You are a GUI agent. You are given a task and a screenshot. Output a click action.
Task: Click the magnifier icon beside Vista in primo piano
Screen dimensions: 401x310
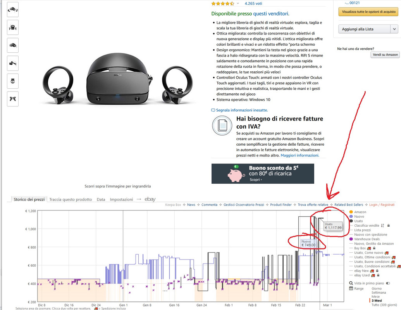351,283
